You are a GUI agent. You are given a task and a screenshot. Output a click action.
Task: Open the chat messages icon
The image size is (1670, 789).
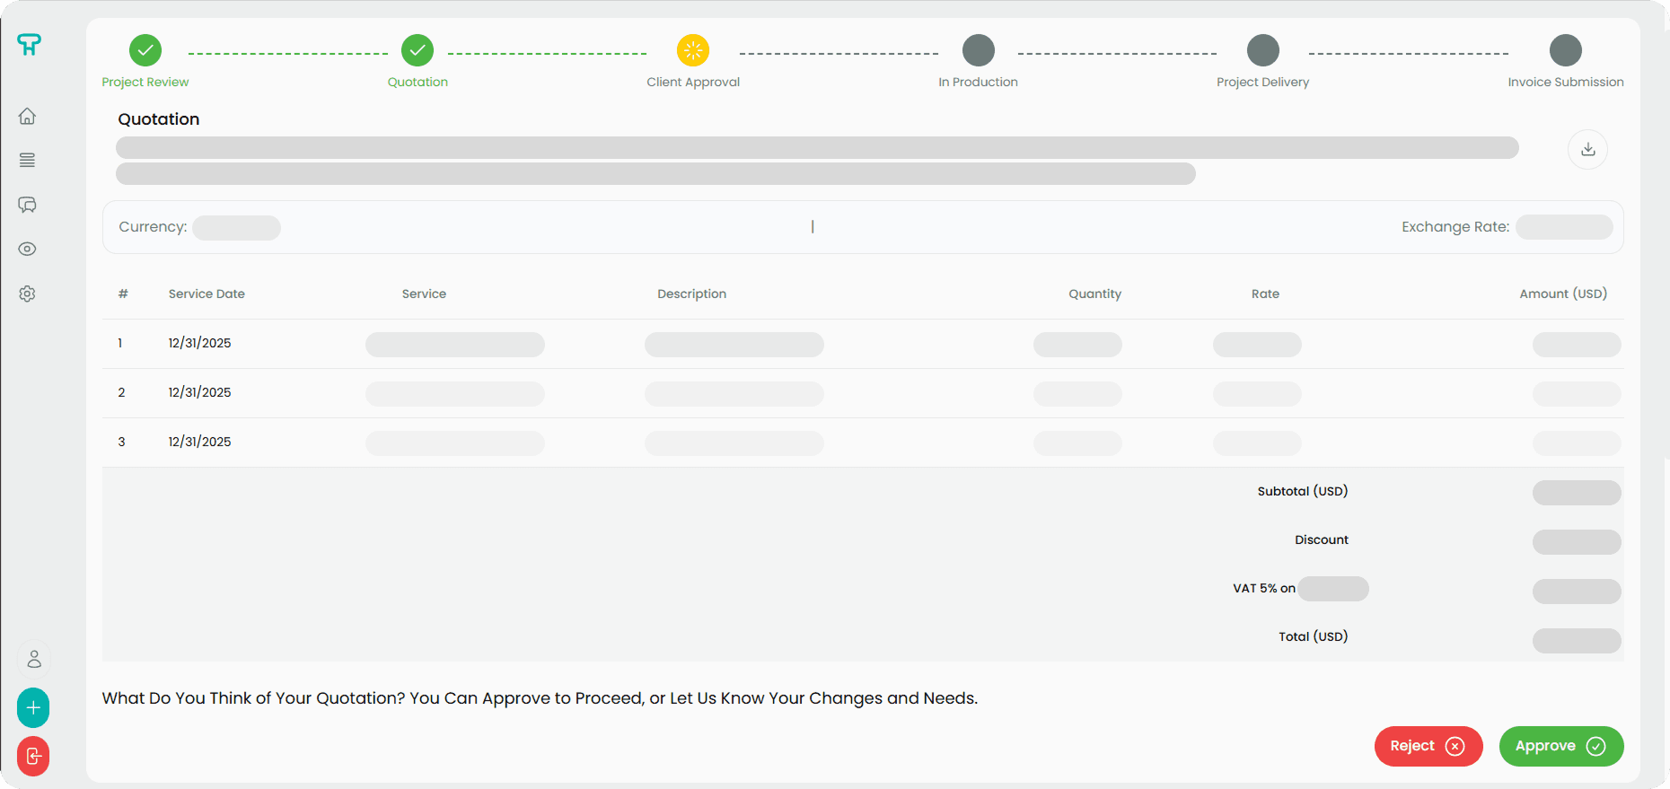(27, 205)
